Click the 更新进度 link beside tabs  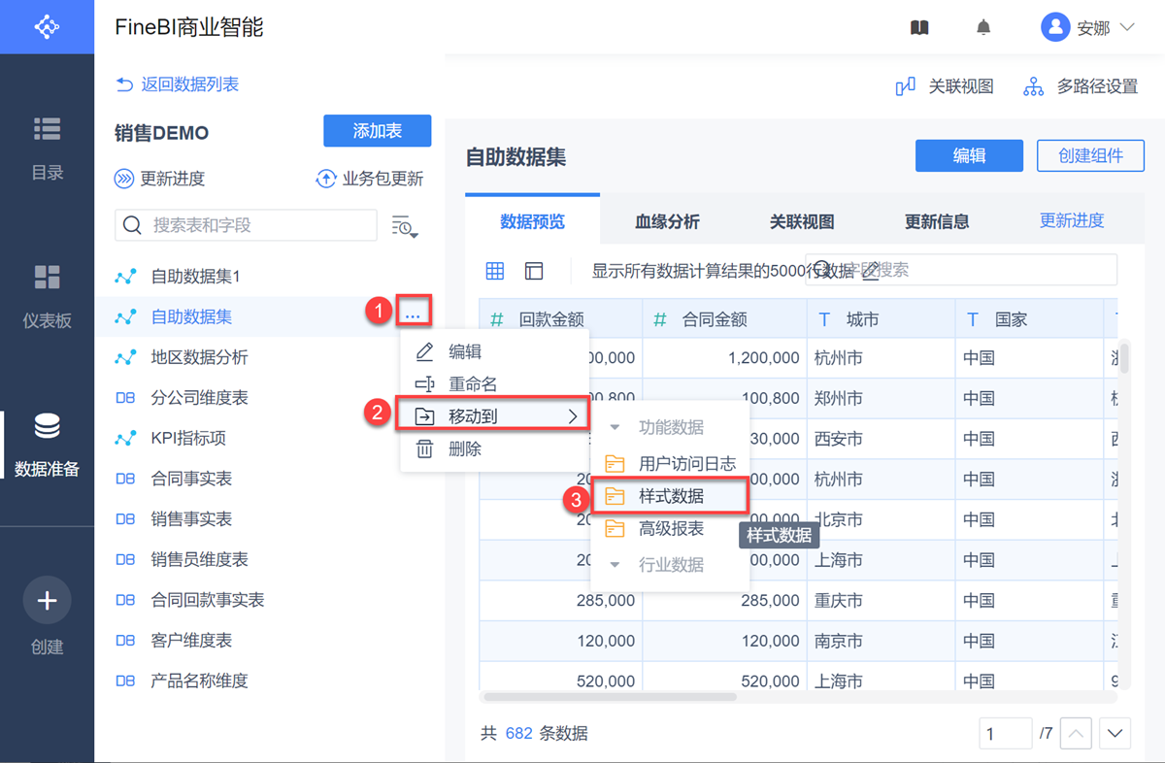pos(1072,220)
